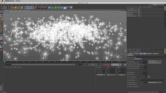Screen dimensions: 166x93
Task: Open the Render menu
Action: pyautogui.click(x=32, y=5)
